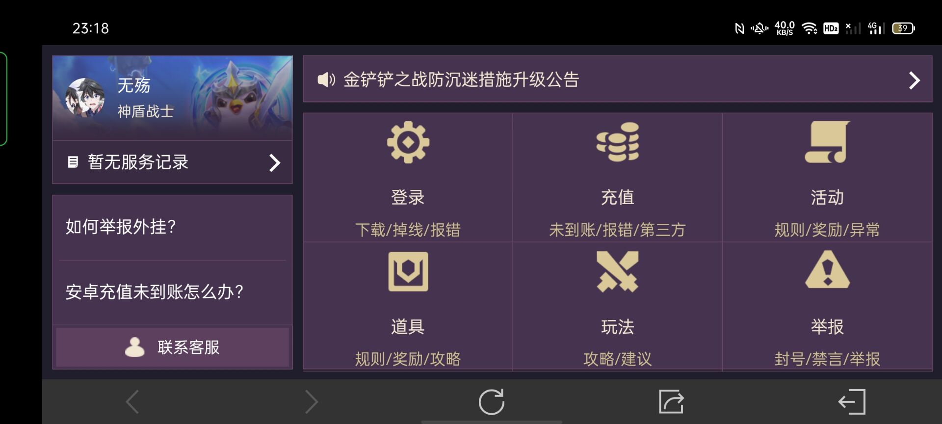Select the 活动 scroll icon

[x=827, y=142]
